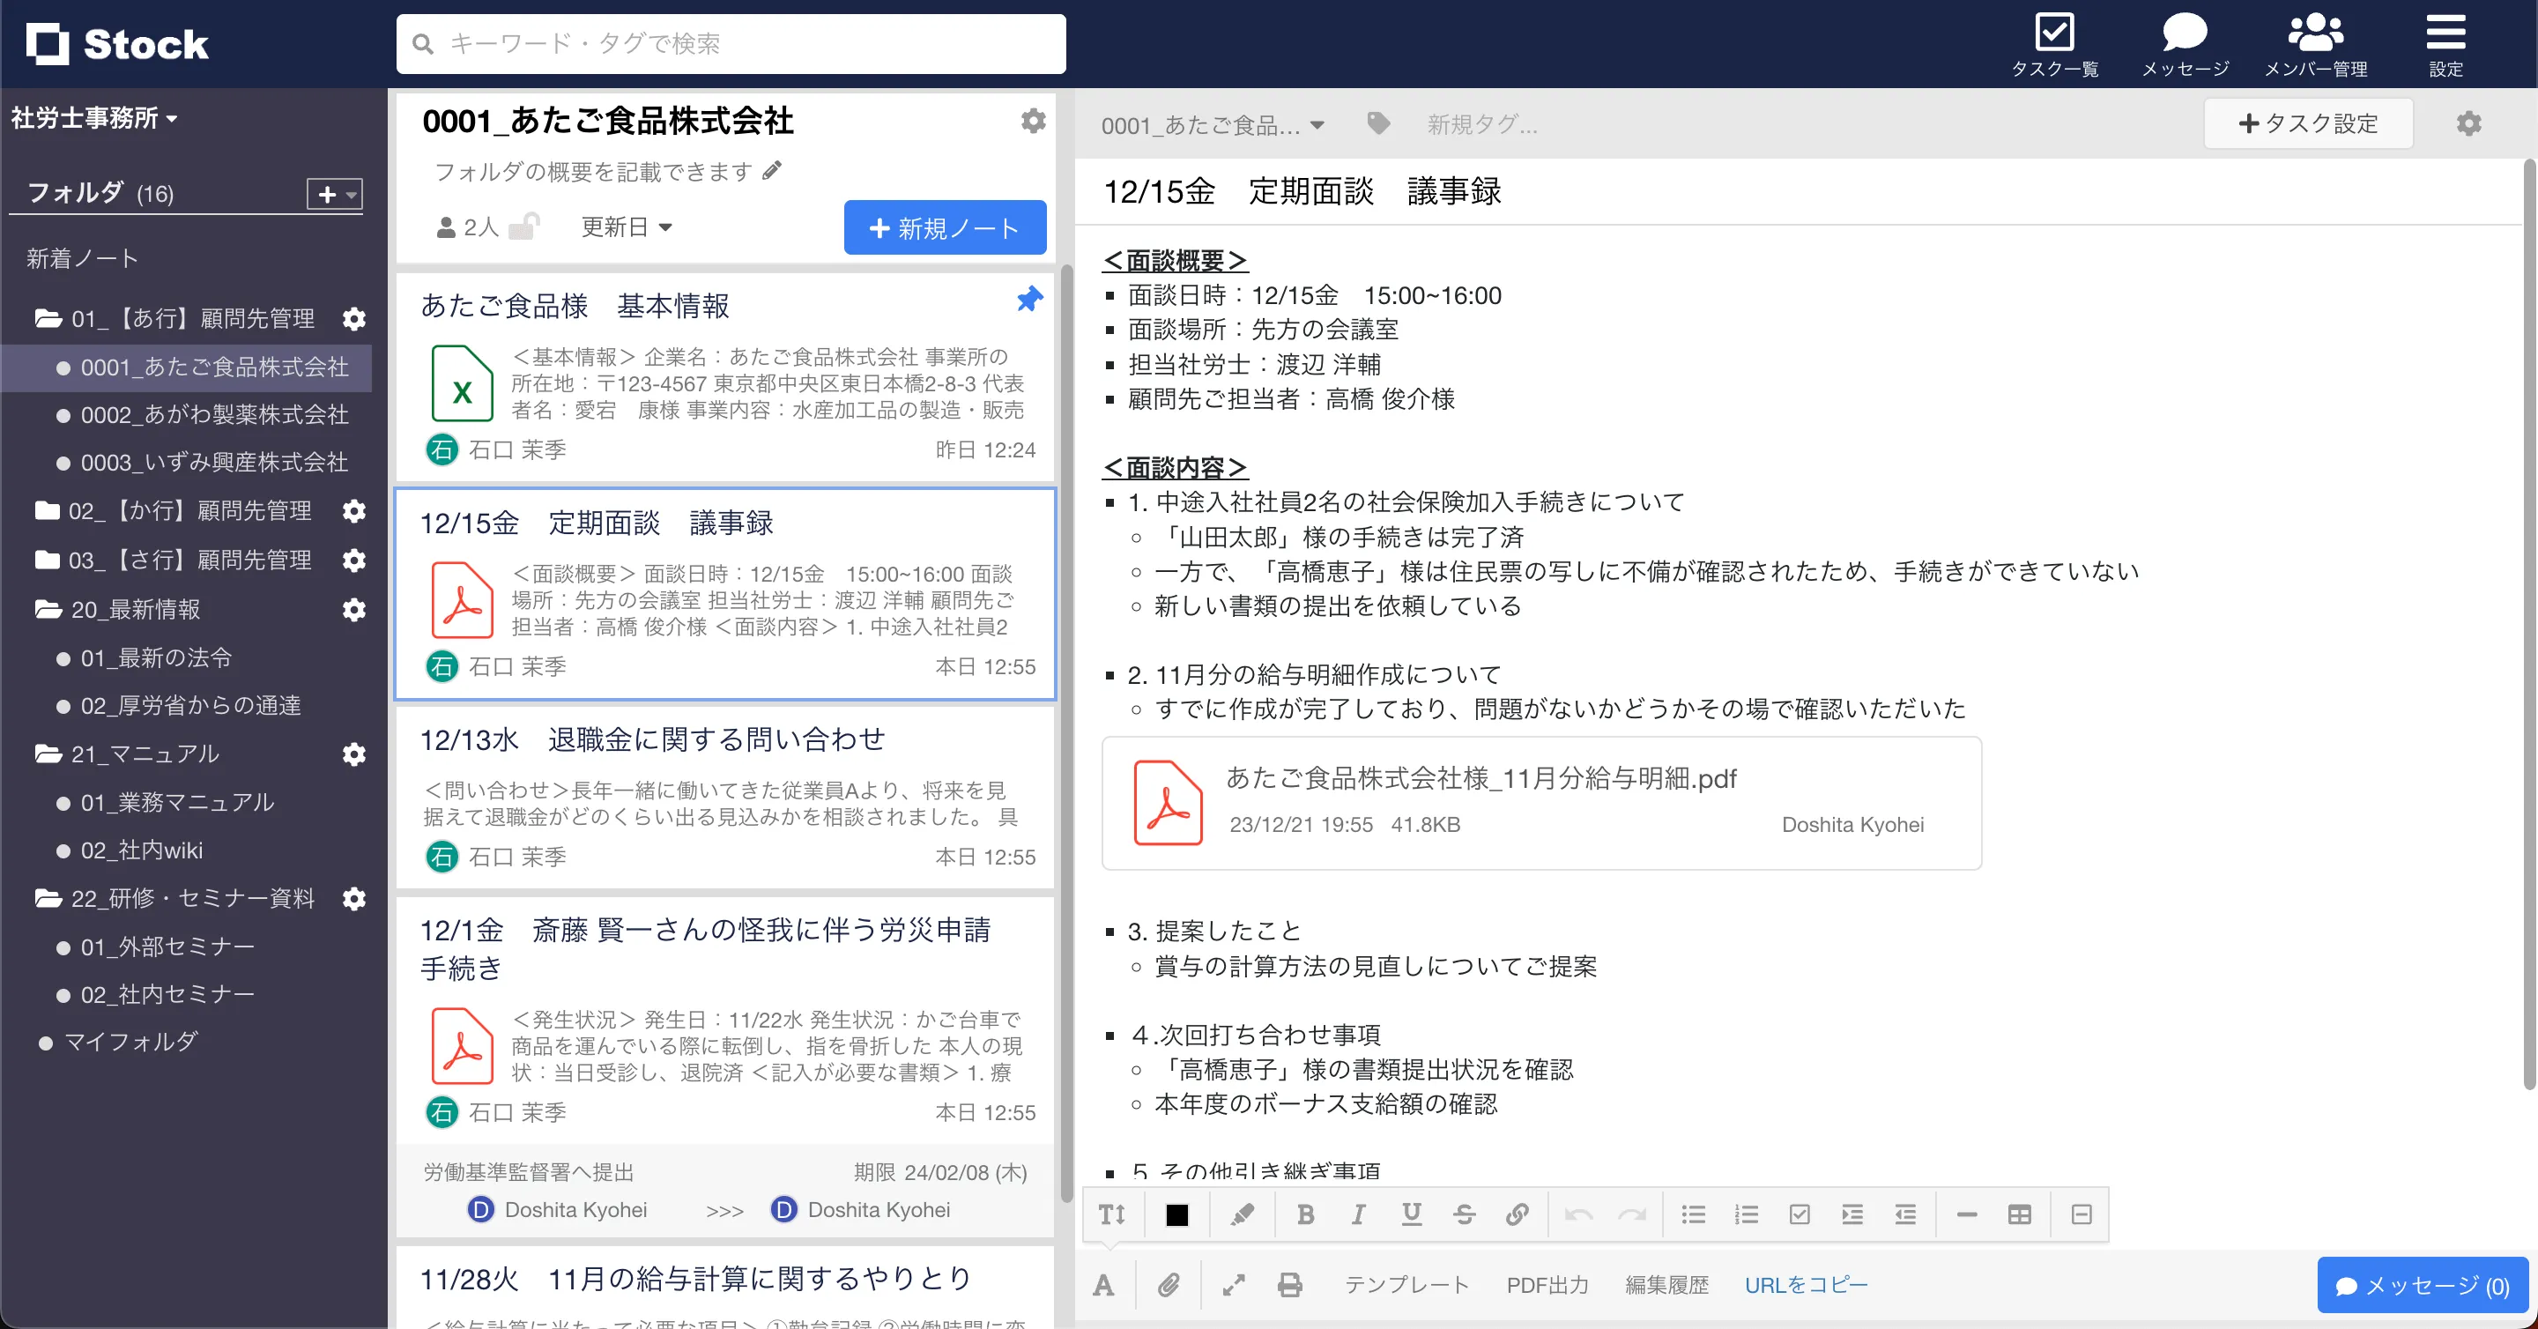Attach a file using the paperclip icon
This screenshot has width=2538, height=1329.
(x=1169, y=1285)
